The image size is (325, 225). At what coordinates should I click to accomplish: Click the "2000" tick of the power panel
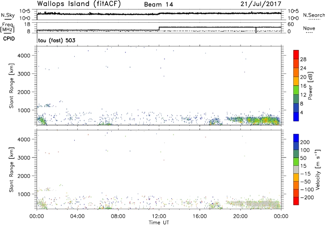pyautogui.click(x=24, y=92)
